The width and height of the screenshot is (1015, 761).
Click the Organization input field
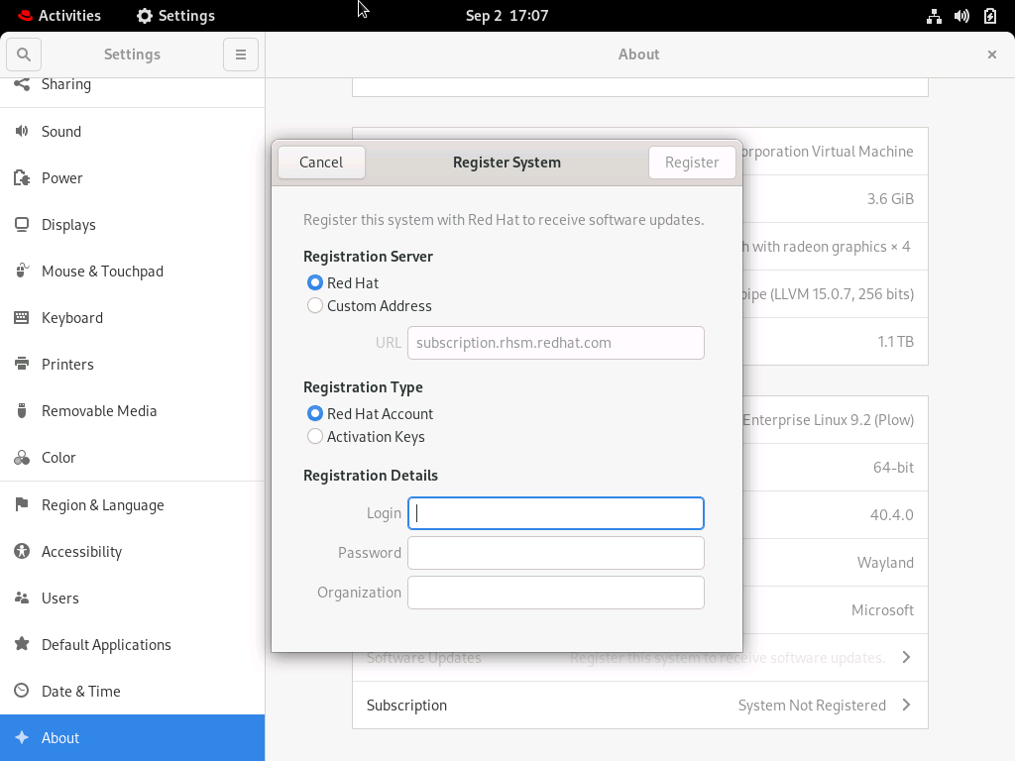click(556, 593)
